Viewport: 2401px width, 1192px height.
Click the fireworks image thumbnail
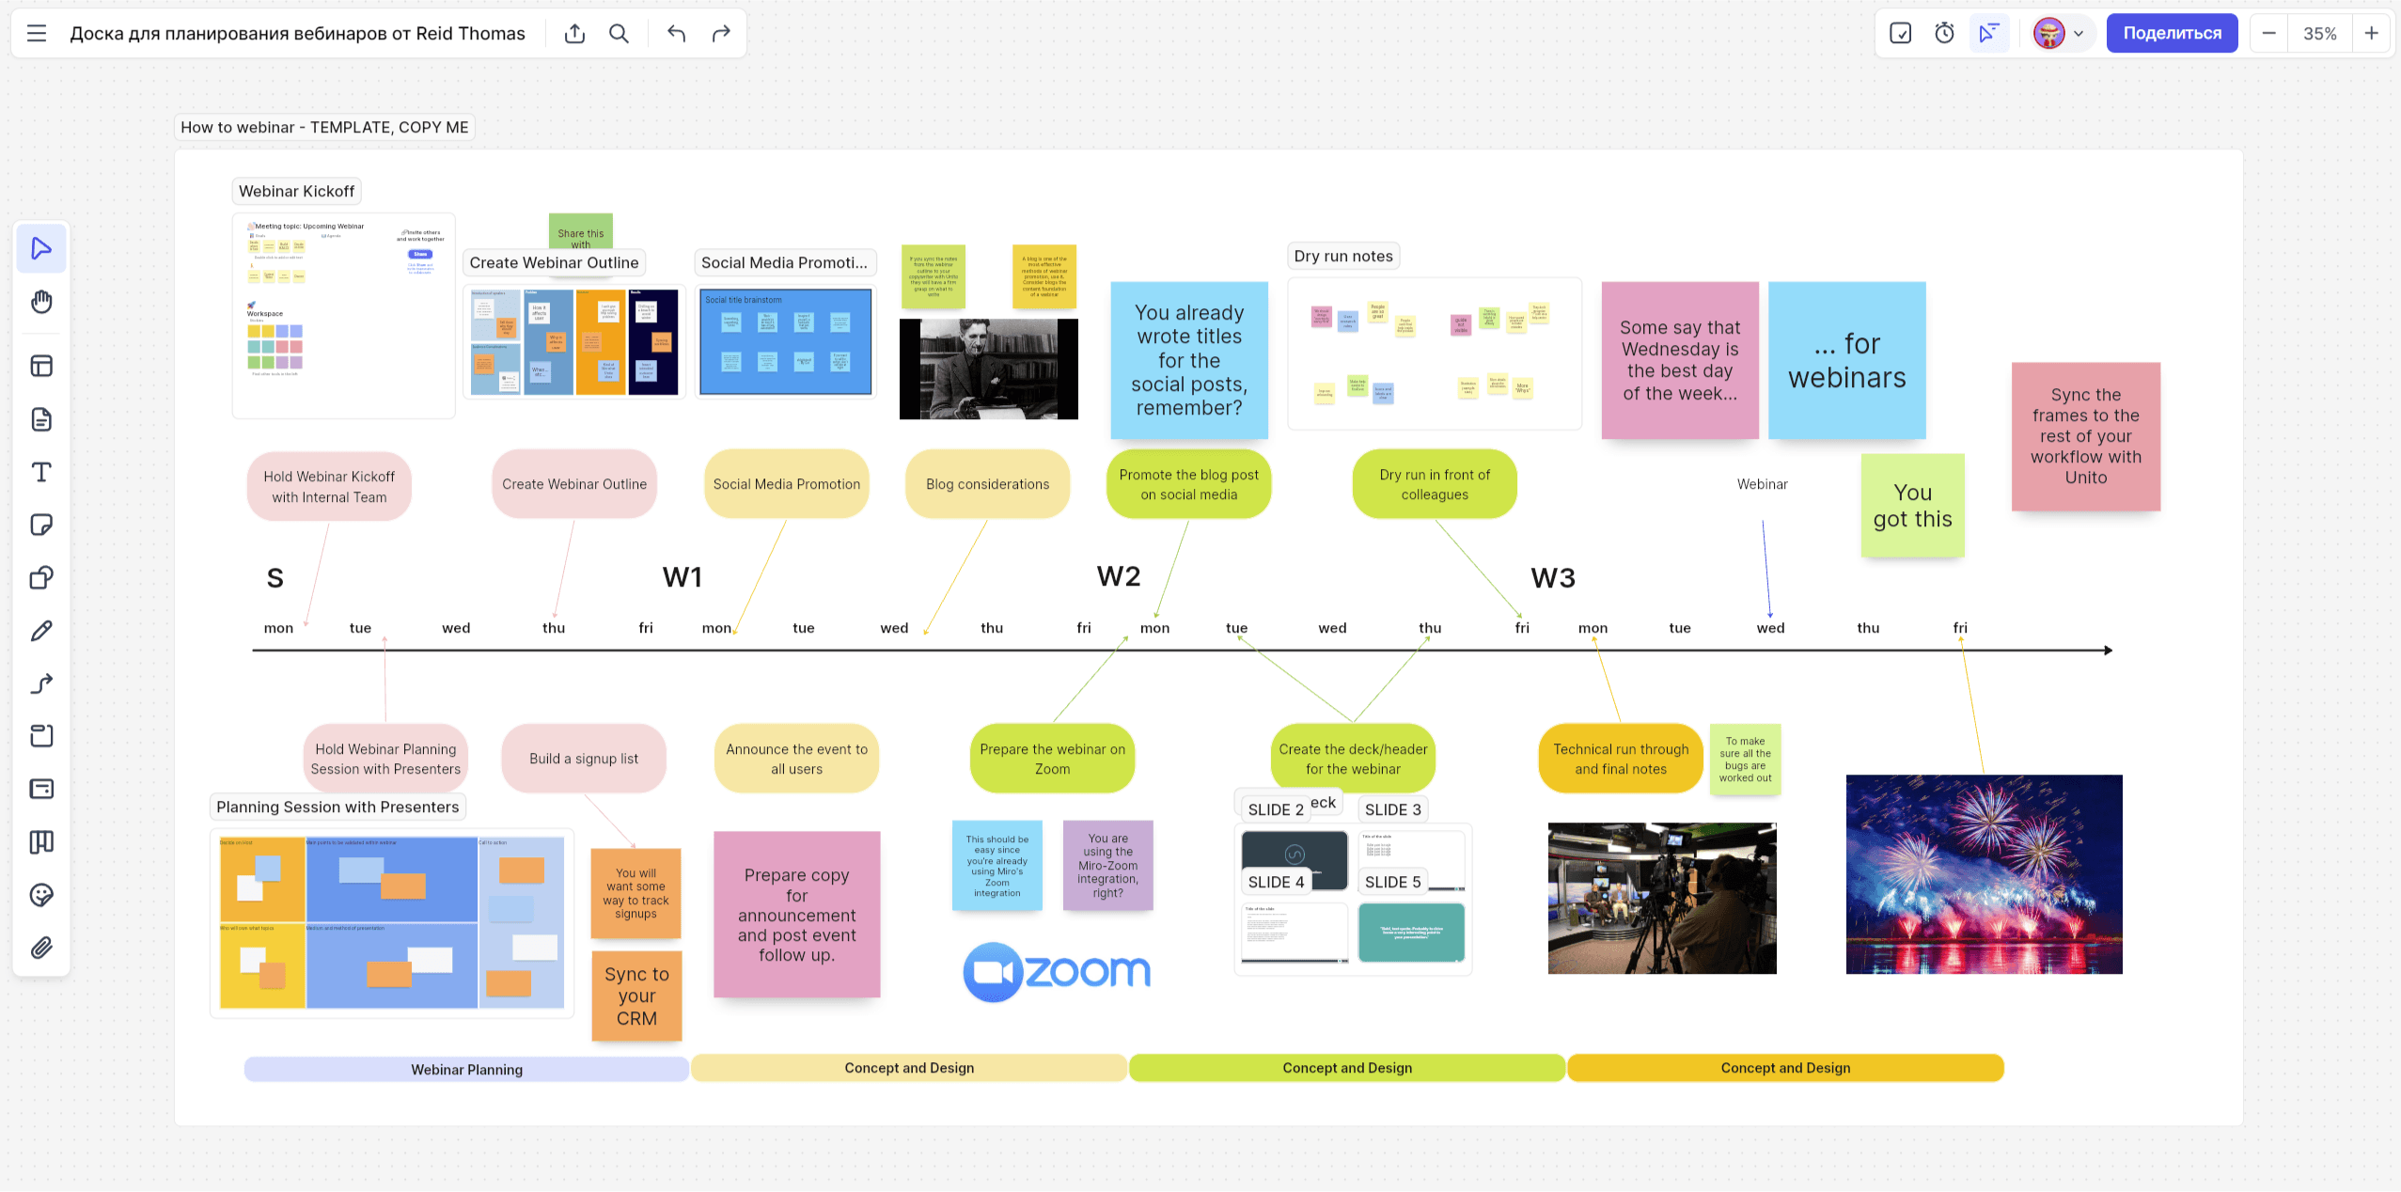coord(1984,874)
